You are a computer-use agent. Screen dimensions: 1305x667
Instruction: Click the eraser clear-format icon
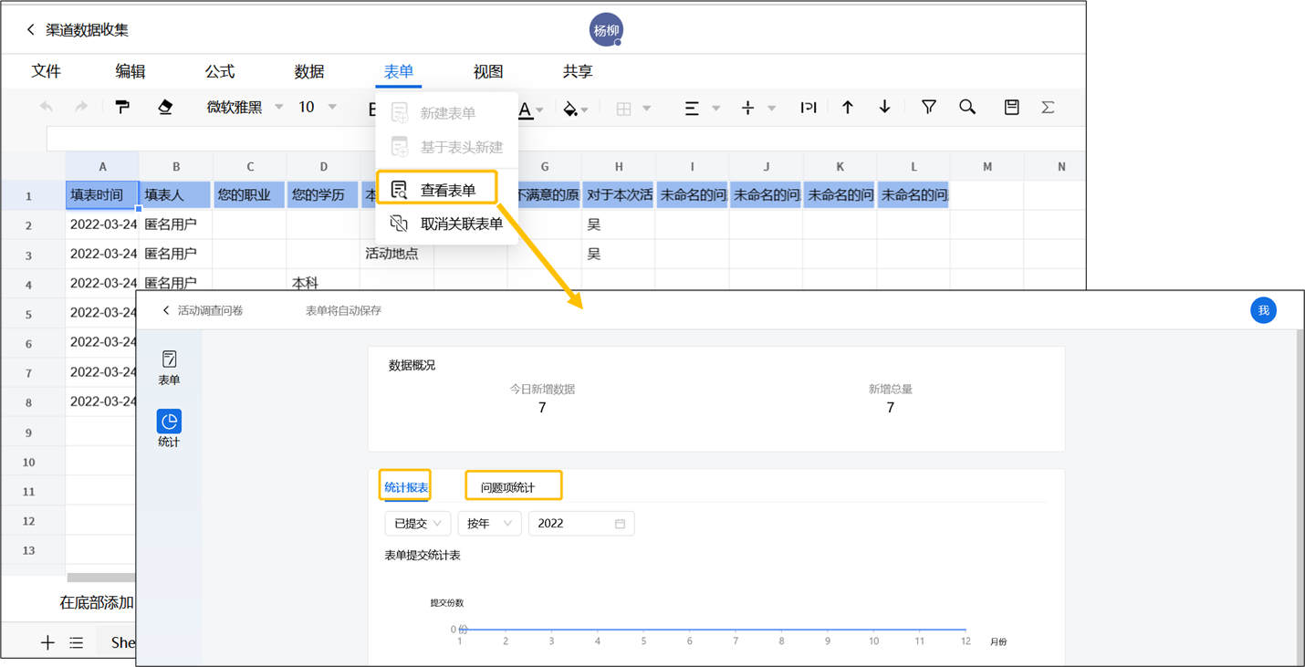pos(165,108)
